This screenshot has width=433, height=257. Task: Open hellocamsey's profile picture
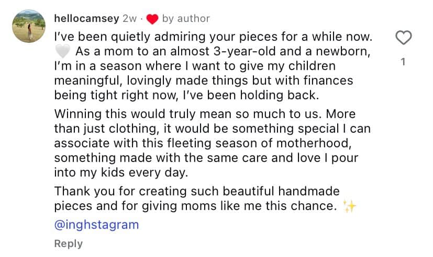click(29, 26)
